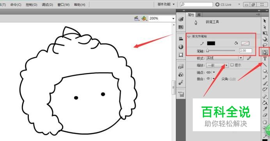
Task: Select the Oval shape tool
Action: tap(265, 71)
